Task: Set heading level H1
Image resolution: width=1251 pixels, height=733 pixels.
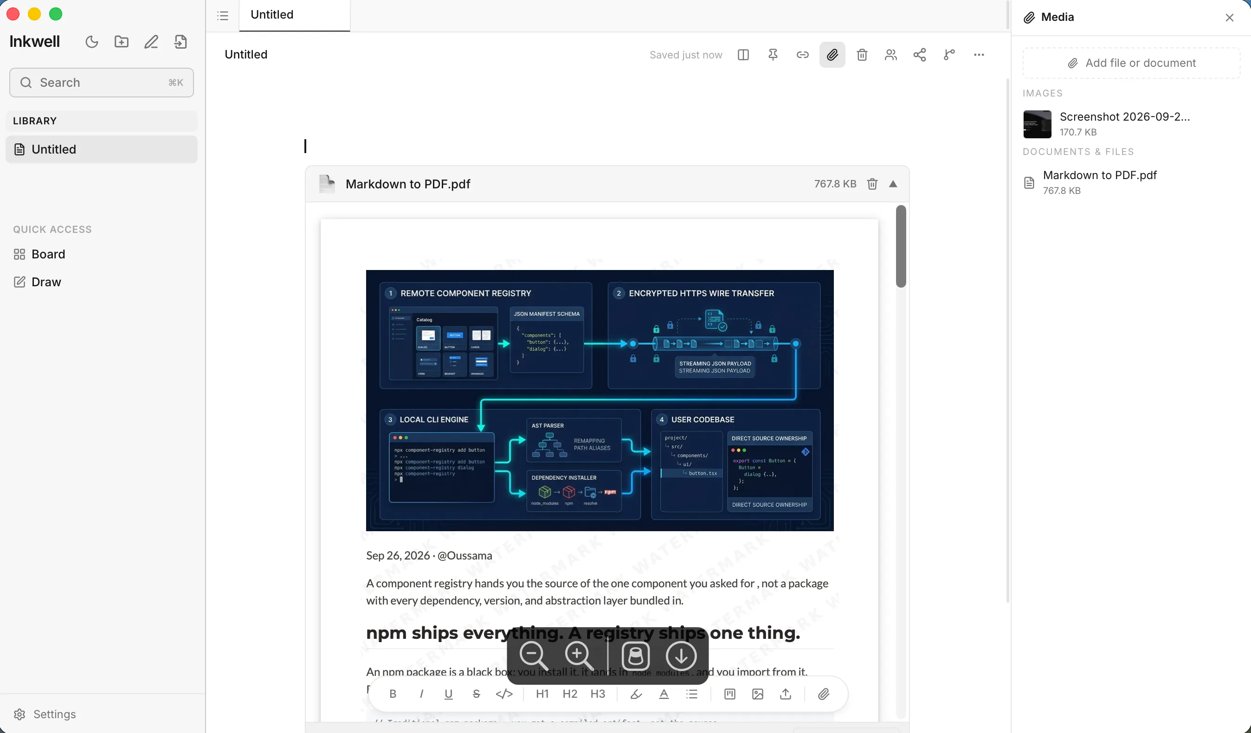Action: [542, 694]
